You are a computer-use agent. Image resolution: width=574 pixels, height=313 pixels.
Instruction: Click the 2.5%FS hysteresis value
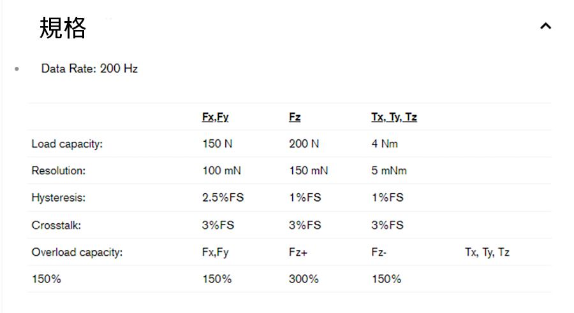pos(223,198)
